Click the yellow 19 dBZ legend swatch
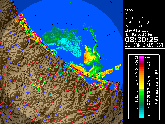This screenshot has width=165, height=124. (x=142, y=85)
